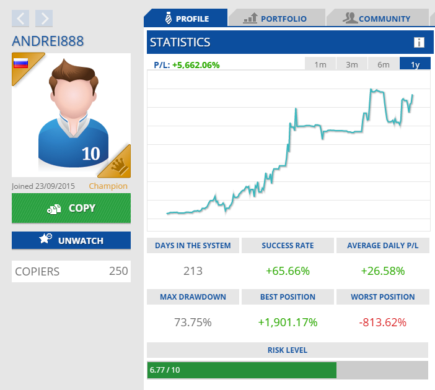Open the Statistics info icon
Screen dimensions: 435x390
(419, 43)
